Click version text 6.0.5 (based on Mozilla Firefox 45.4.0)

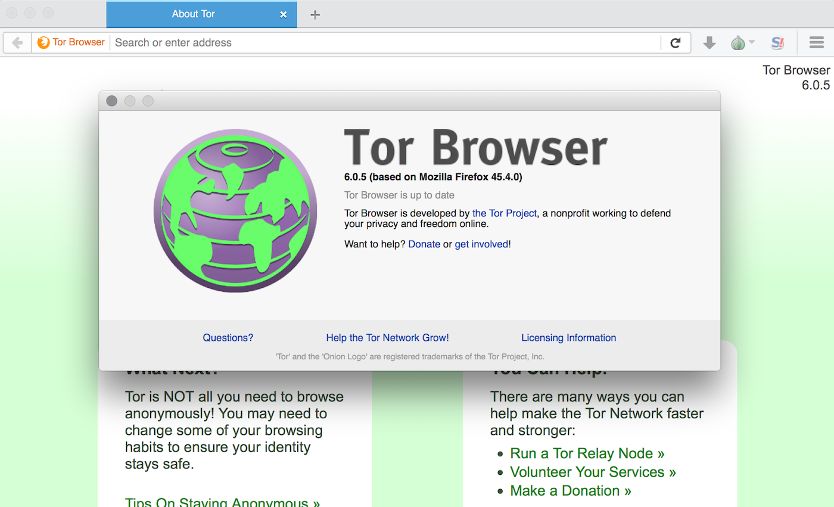[433, 177]
